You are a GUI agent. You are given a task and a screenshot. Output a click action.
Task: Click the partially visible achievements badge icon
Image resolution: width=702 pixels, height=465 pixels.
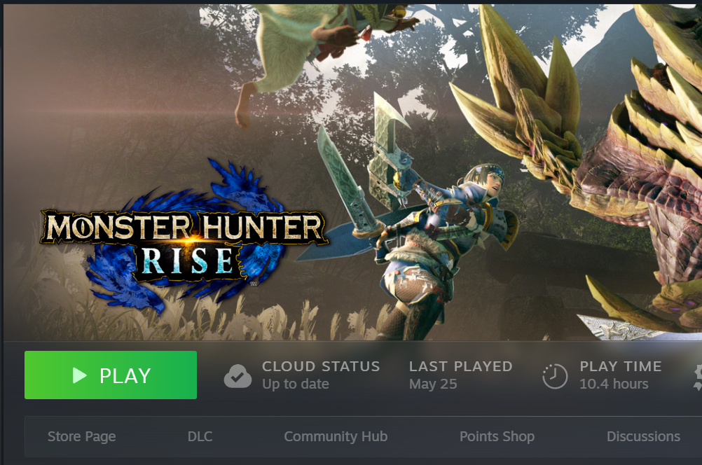tap(698, 376)
